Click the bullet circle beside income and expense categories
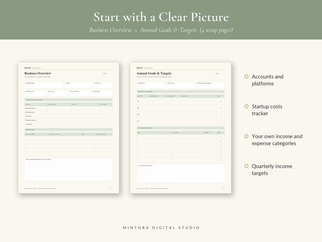Viewport: 322px width, 242px height. pos(247,136)
